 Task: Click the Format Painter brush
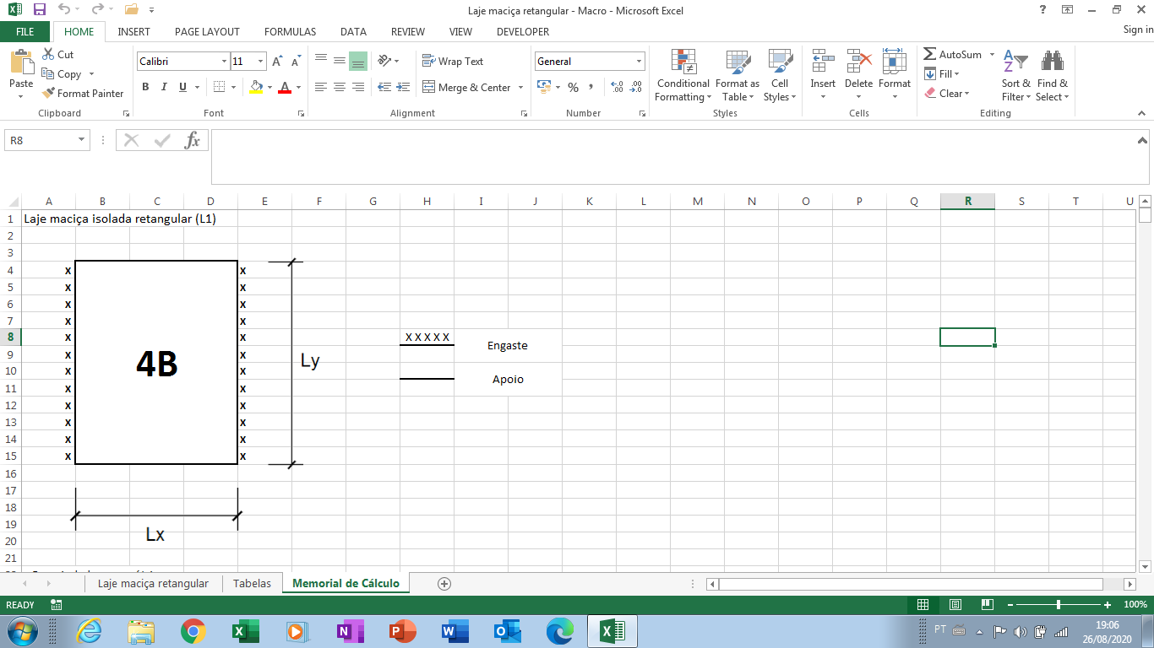tap(48, 93)
